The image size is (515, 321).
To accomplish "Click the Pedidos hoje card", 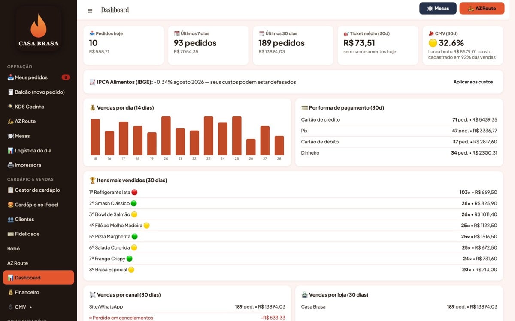I will pyautogui.click(x=124, y=45).
